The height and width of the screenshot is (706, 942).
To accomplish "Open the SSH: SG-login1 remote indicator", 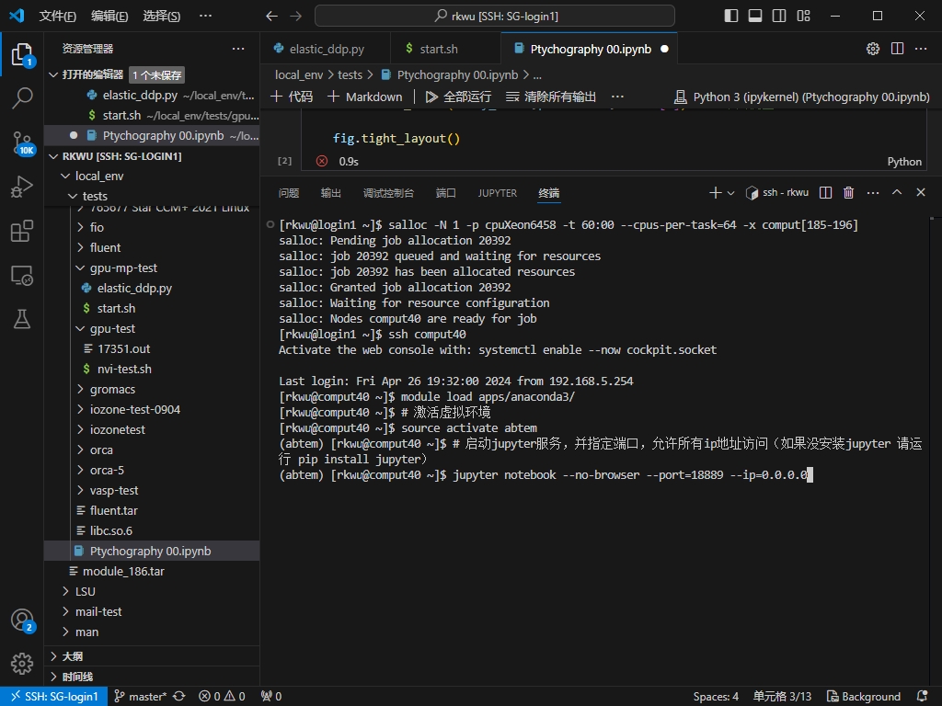I will click(54, 697).
